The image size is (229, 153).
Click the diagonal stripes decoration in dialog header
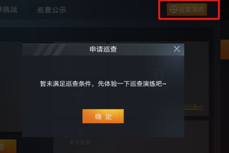coord(50,50)
